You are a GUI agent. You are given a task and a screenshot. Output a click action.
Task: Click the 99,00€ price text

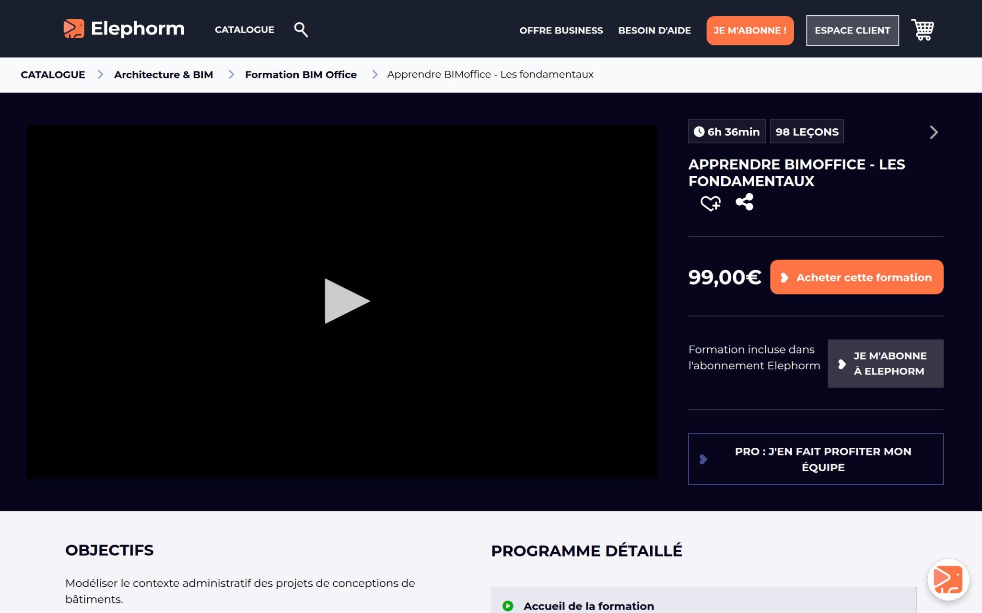pyautogui.click(x=725, y=277)
